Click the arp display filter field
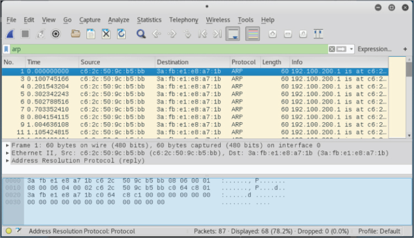The image size is (414, 238). pyautogui.click(x=169, y=49)
